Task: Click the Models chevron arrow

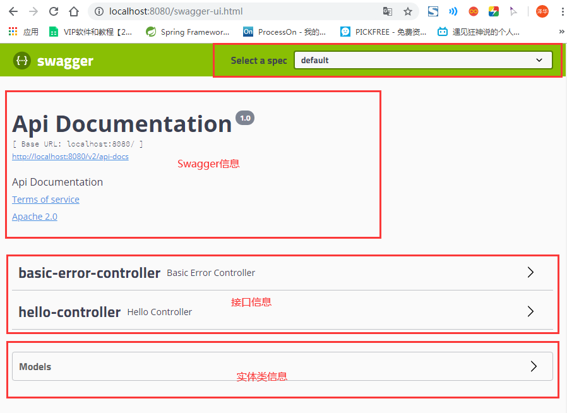Action: [534, 366]
